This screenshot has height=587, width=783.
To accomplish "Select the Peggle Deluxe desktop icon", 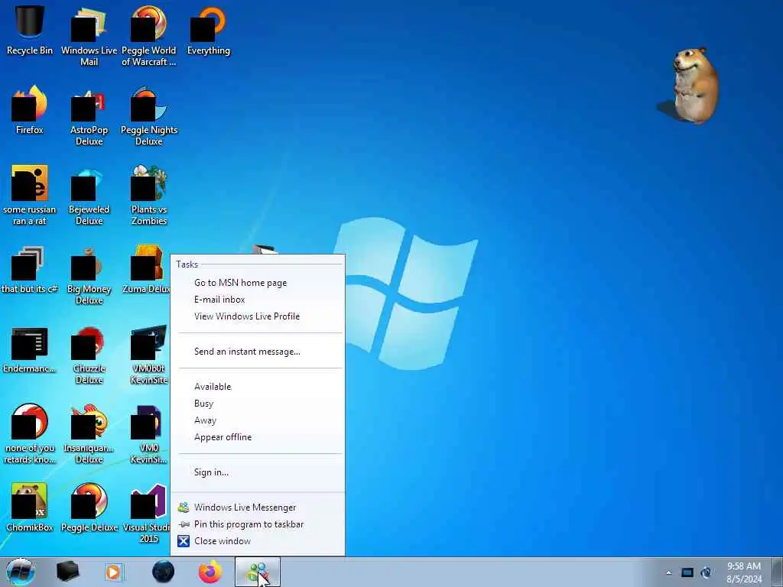I will (89, 508).
